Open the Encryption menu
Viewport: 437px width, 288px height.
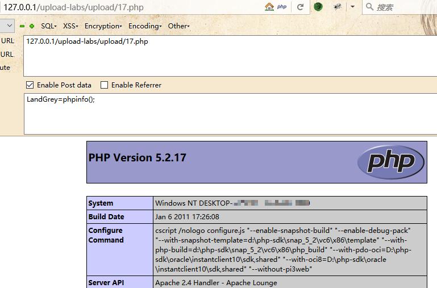point(103,26)
